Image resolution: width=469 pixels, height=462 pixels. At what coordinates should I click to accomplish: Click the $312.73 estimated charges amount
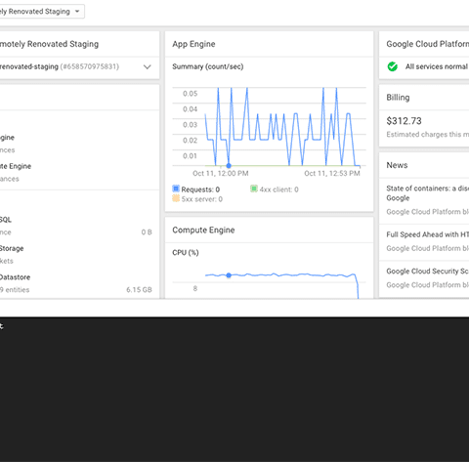coord(404,121)
